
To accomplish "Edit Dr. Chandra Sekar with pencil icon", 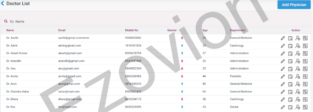I will pos(283,92).
